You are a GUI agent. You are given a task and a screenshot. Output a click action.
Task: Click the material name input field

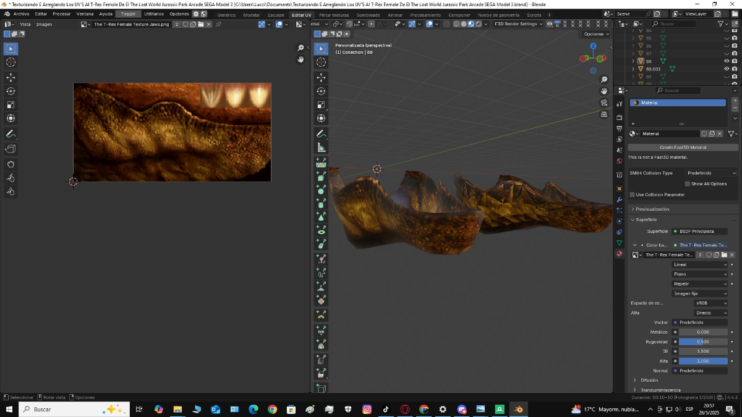pyautogui.click(x=670, y=133)
